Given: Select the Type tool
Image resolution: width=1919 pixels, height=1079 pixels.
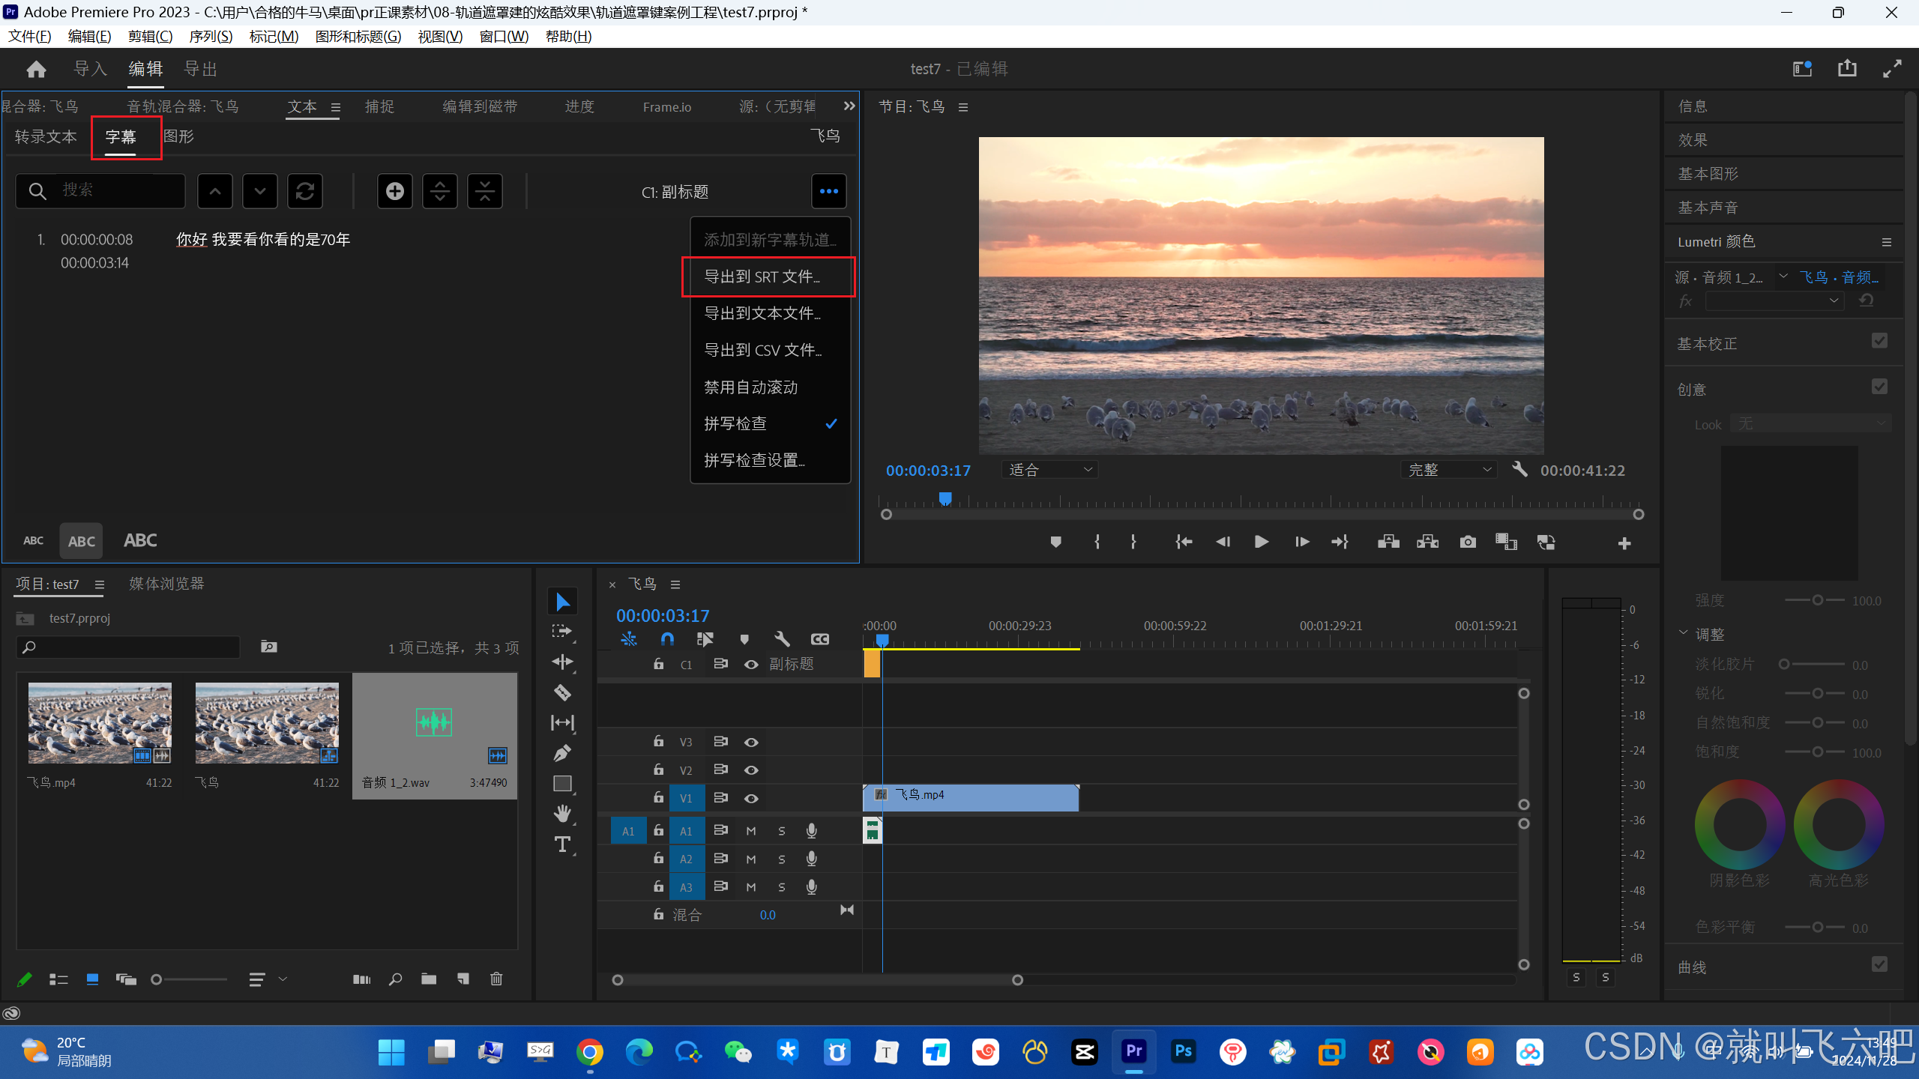Looking at the screenshot, I should pos(562,844).
